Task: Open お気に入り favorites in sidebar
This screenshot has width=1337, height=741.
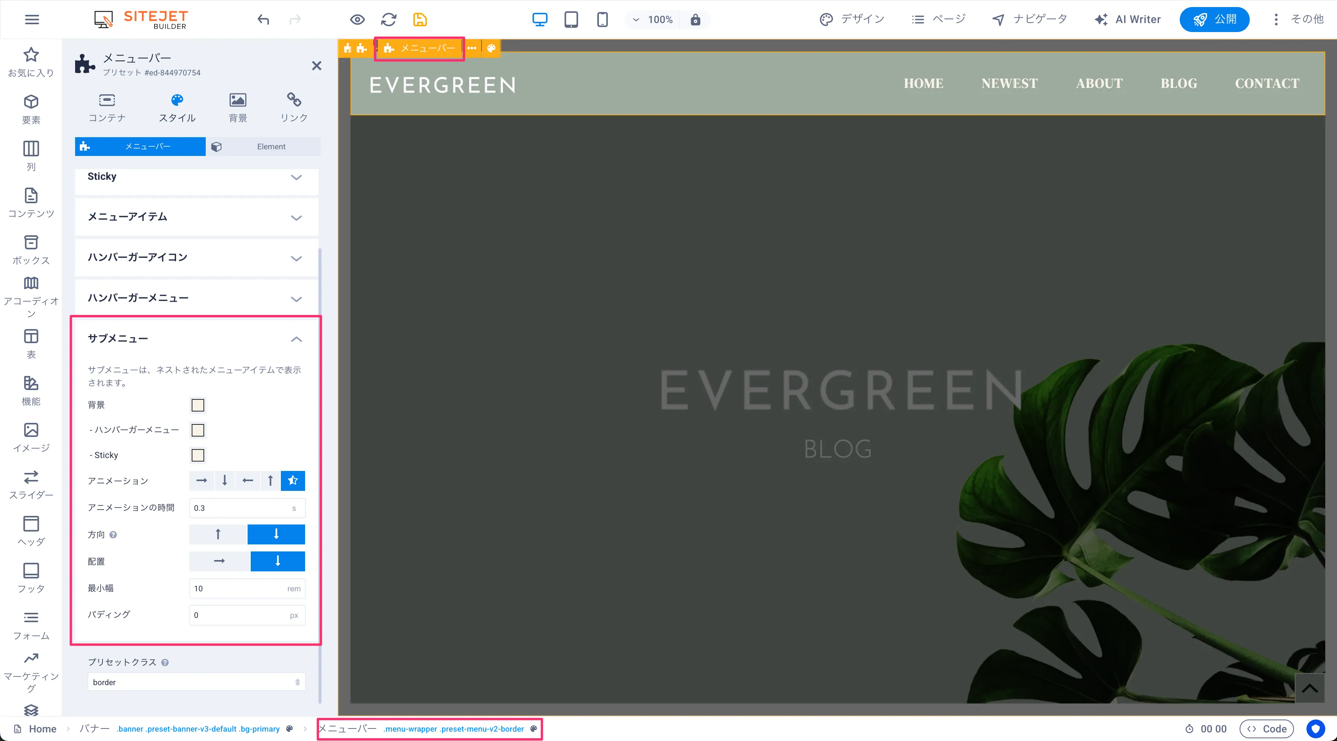Action: [31, 62]
